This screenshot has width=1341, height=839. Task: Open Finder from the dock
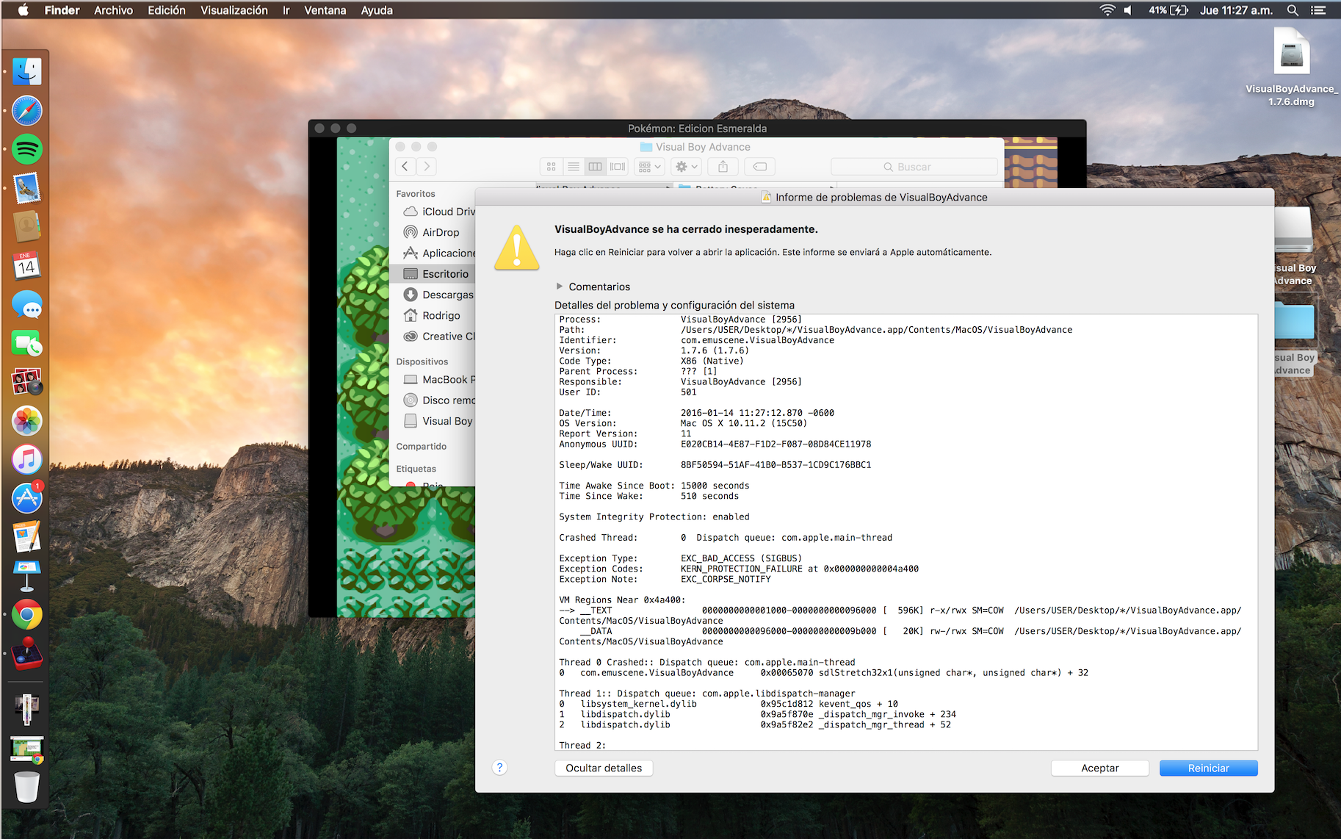point(26,72)
